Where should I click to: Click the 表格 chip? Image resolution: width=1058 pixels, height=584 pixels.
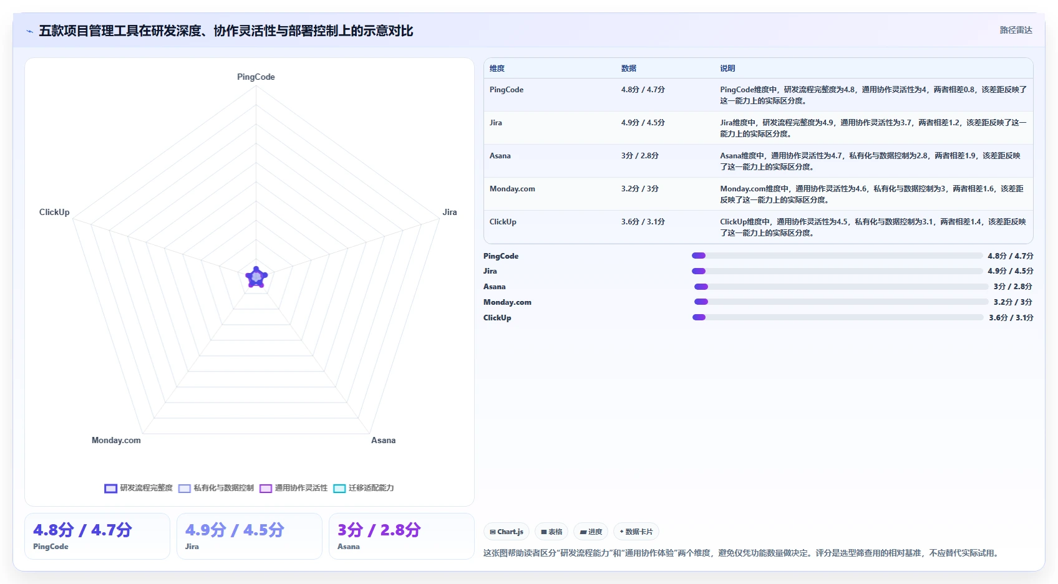pos(551,532)
